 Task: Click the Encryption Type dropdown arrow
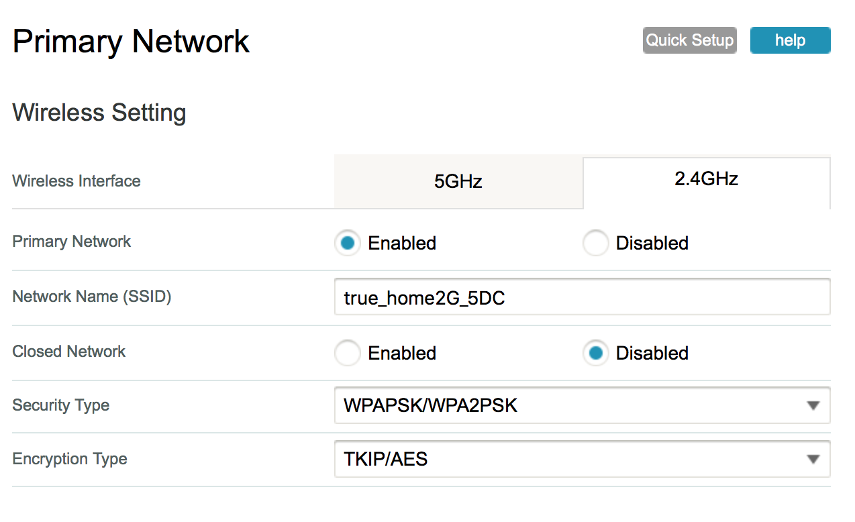tap(813, 459)
